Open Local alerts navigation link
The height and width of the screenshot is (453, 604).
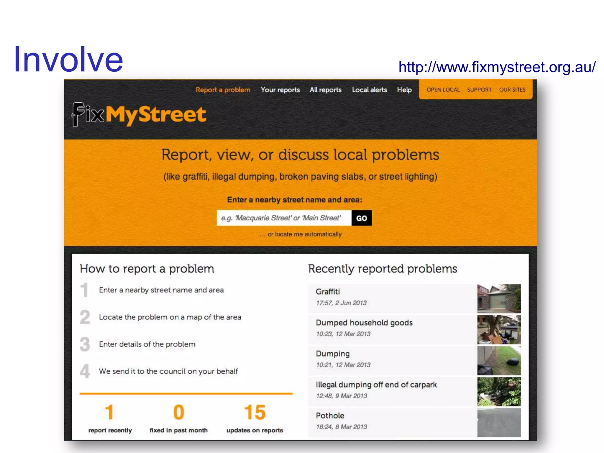coord(370,90)
